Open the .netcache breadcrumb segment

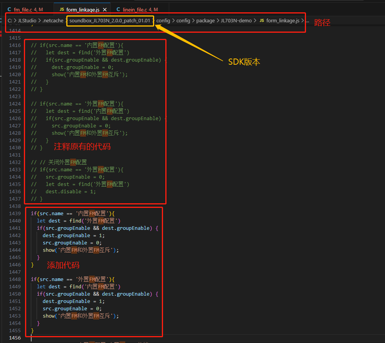coord(52,21)
